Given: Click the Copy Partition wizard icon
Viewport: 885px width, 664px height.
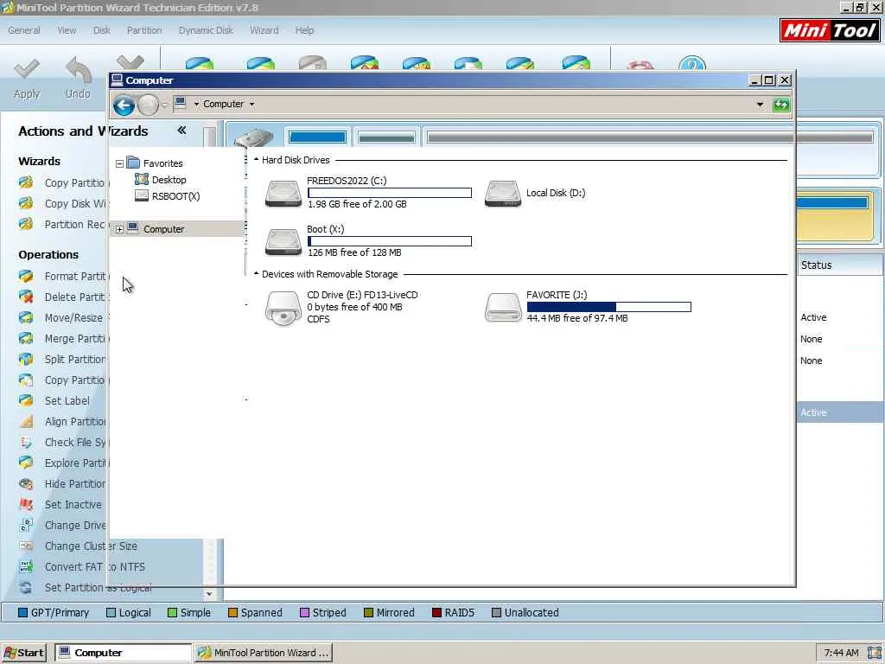Looking at the screenshot, I should coord(26,182).
